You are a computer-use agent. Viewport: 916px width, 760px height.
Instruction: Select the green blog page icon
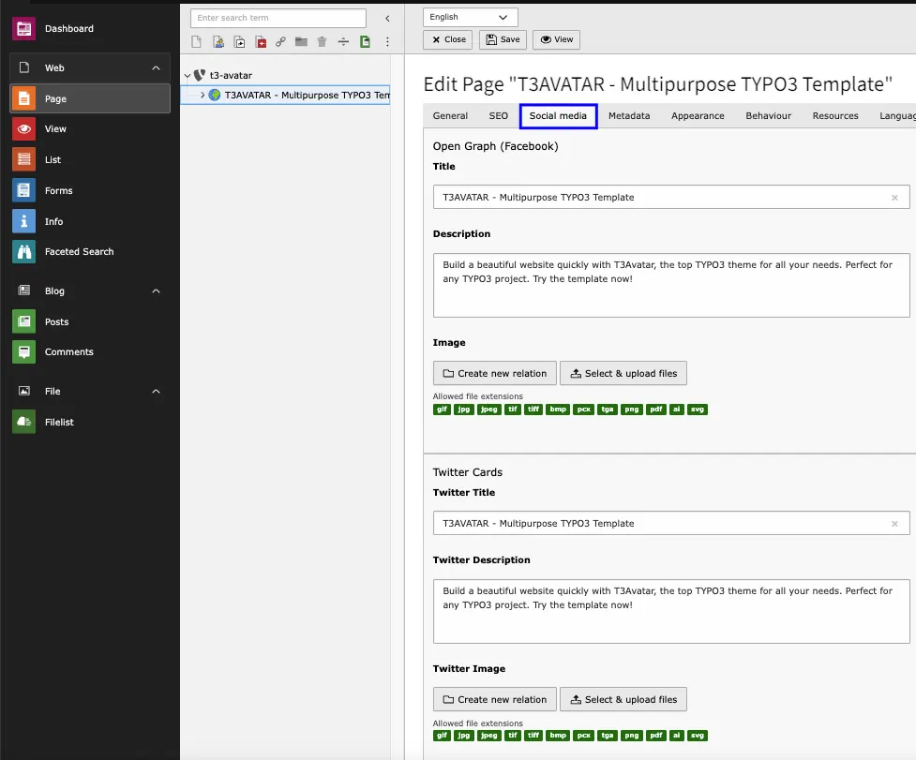coord(365,41)
